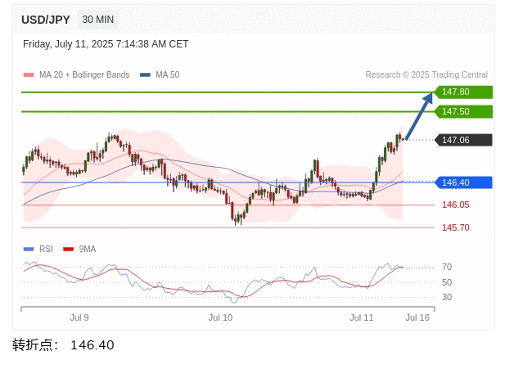532x369 pixels.
Task: Select the 30 MIN timeframe badge
Action: click(98, 20)
